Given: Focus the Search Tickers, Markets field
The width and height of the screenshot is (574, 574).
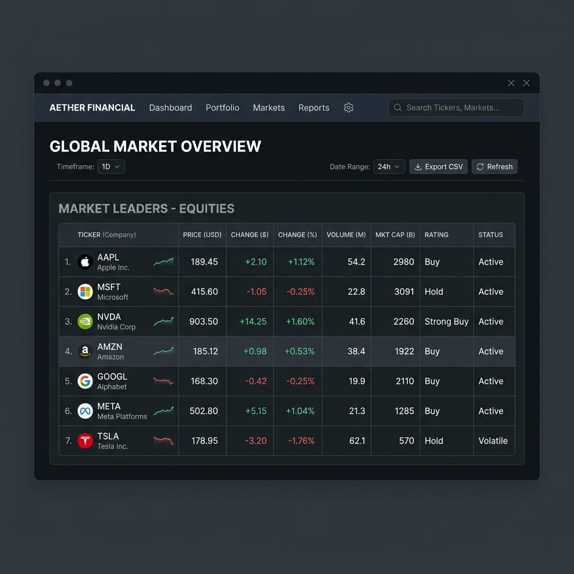Looking at the screenshot, I should [456, 108].
